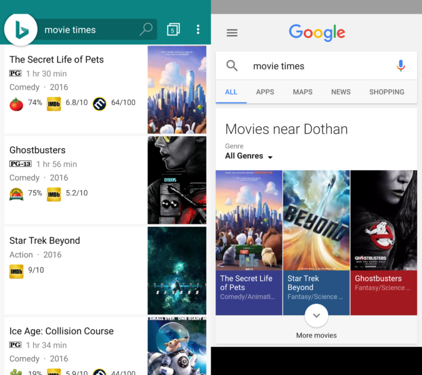Click the '1 hr 56 min' runtime text
The image size is (422, 375).
(x=56, y=164)
